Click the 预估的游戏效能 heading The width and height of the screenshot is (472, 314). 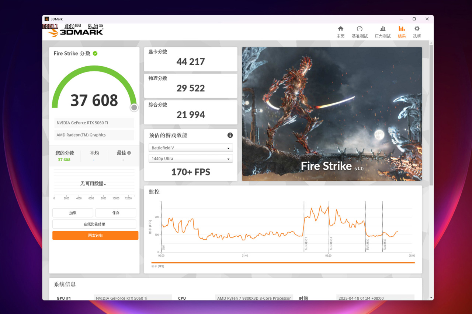click(168, 135)
